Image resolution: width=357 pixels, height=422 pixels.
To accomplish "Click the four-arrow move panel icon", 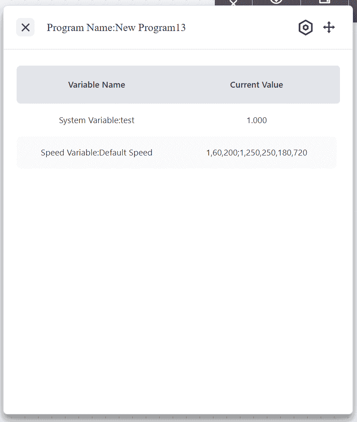I will (329, 27).
